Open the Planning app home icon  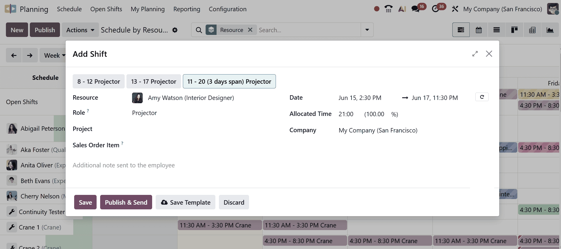[10, 9]
